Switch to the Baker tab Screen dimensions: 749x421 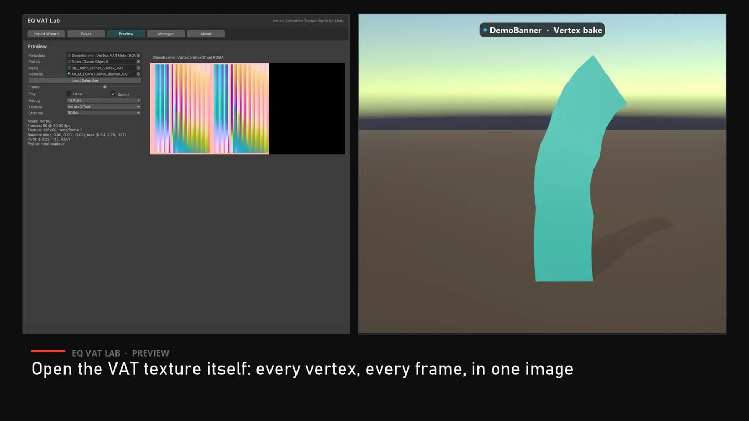pos(86,34)
